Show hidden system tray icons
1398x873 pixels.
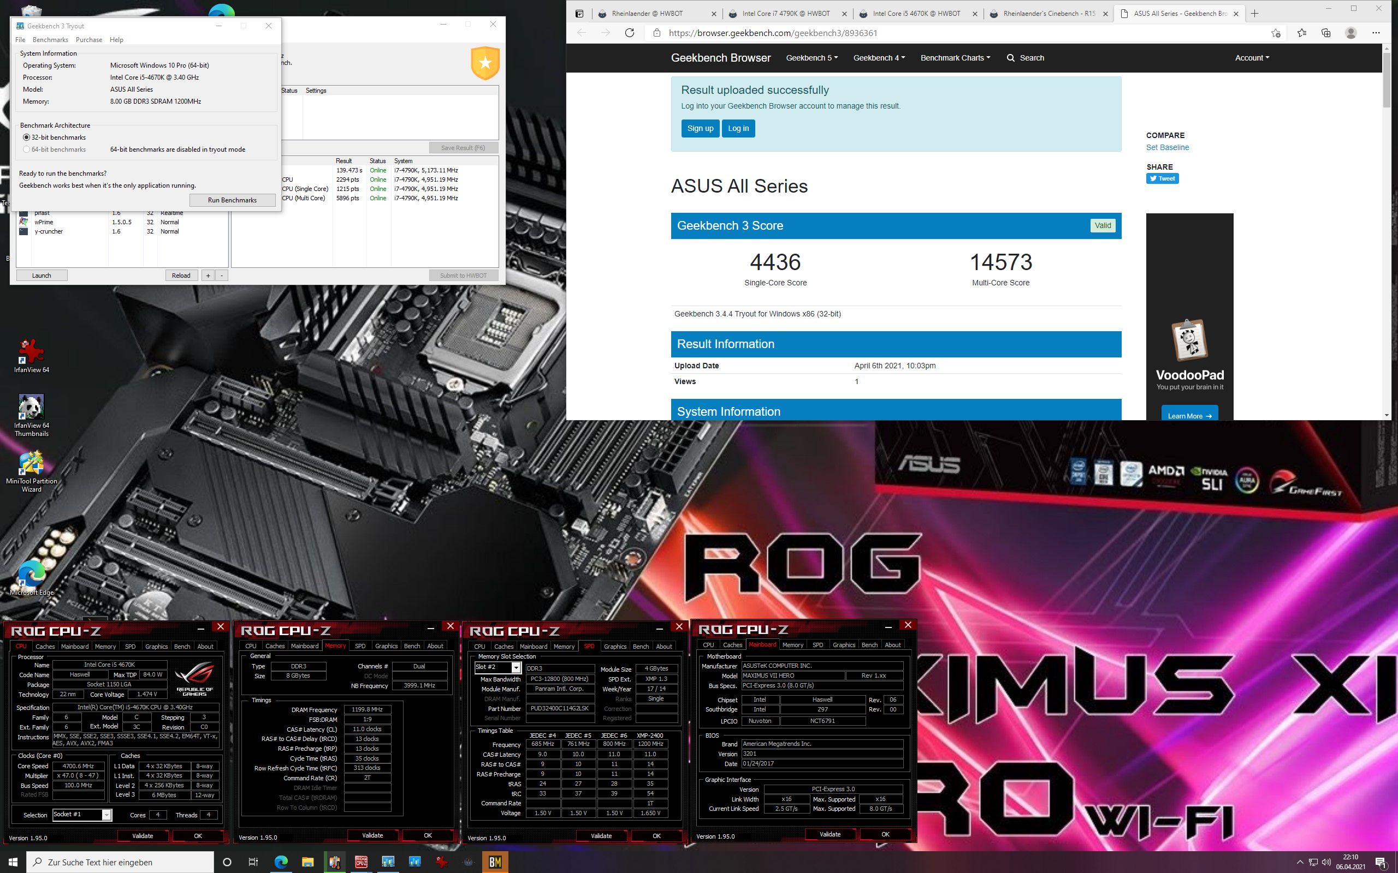tap(1300, 862)
